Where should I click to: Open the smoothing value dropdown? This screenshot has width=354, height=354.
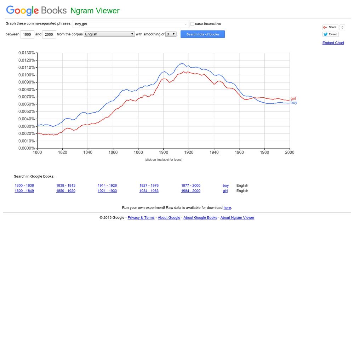coord(171,34)
